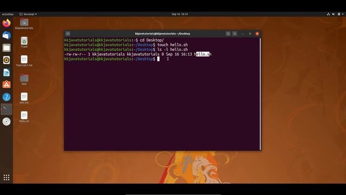Select the Trash icon on the desktop
Screen dimensions: 346x195
coord(24,42)
